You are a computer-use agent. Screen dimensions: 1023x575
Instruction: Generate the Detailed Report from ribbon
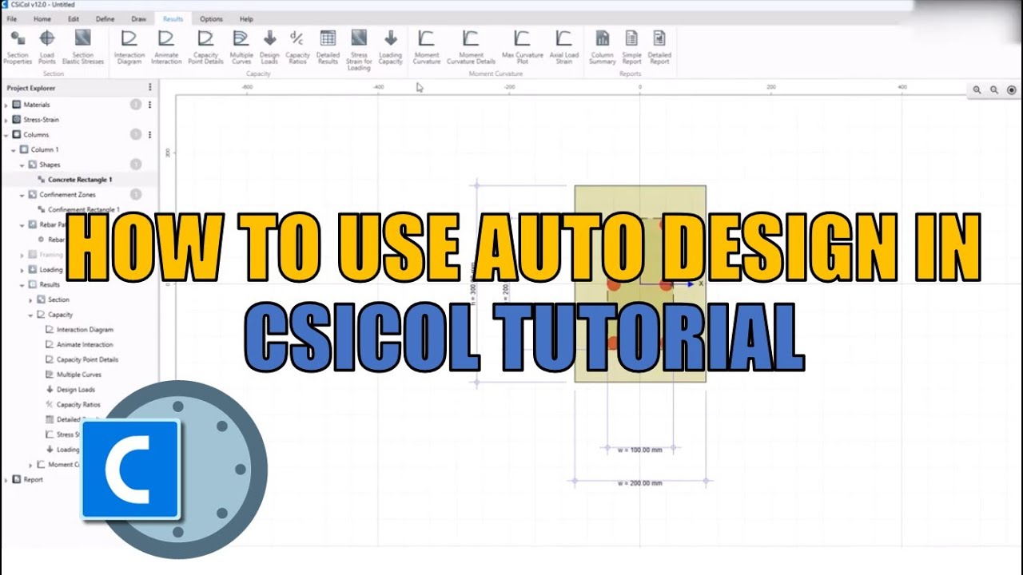click(x=659, y=47)
